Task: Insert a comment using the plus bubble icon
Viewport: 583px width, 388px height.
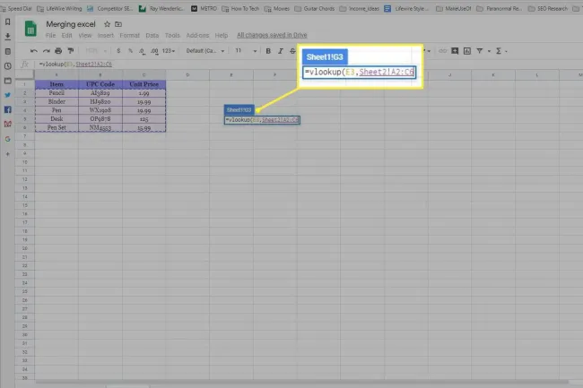Action: 455,51
